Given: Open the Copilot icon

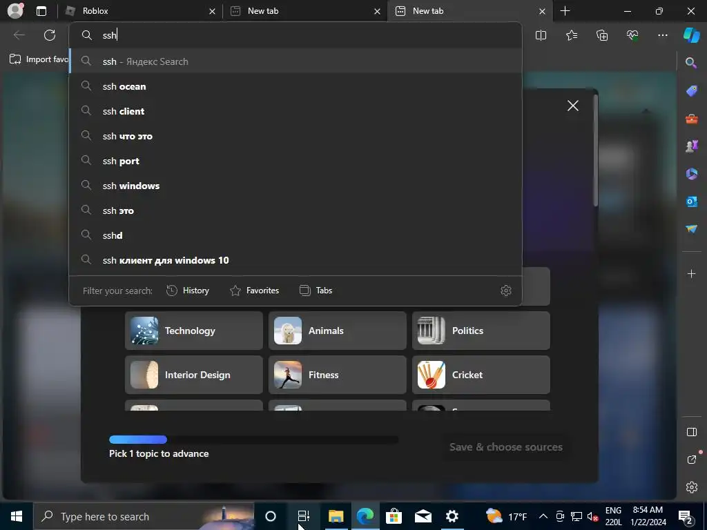Looking at the screenshot, I should [691, 35].
